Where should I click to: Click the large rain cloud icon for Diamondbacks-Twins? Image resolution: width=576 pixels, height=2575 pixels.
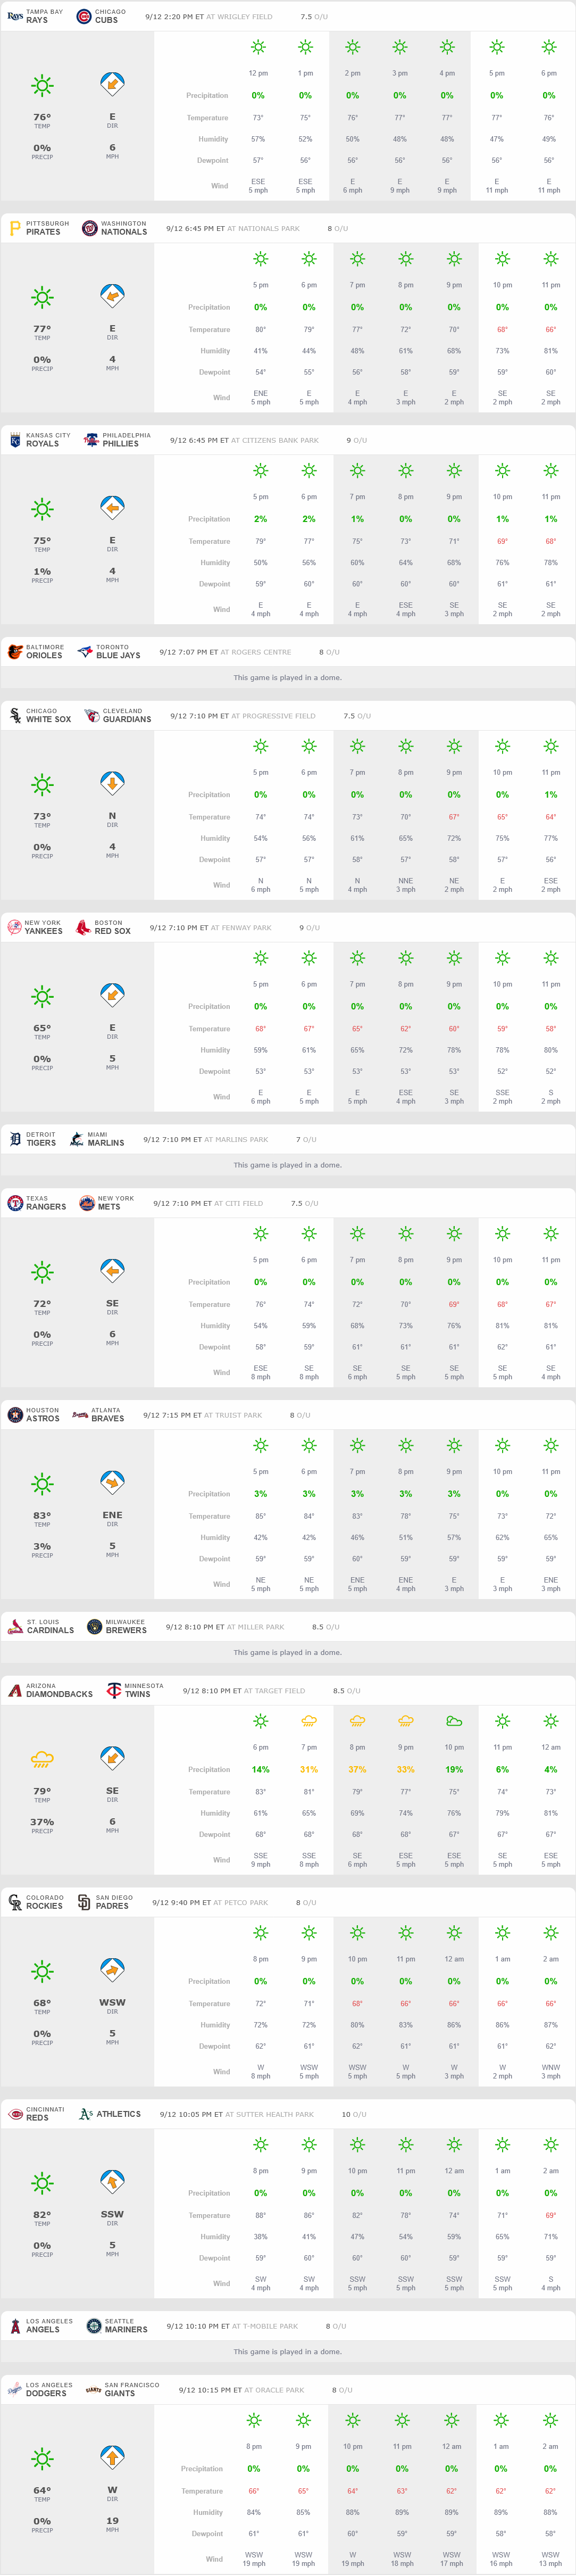click(x=42, y=1759)
